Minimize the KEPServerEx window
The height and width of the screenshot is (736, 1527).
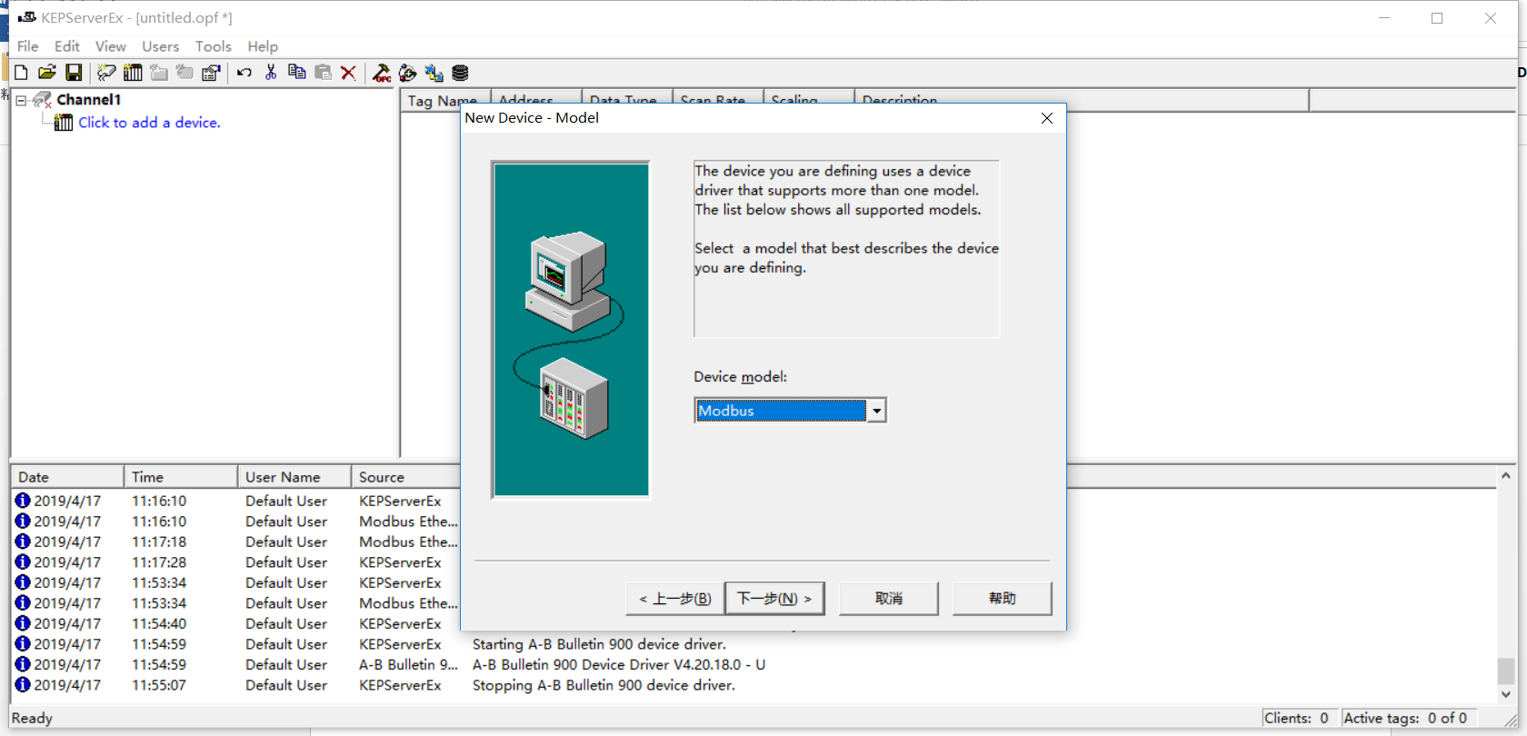(1384, 18)
